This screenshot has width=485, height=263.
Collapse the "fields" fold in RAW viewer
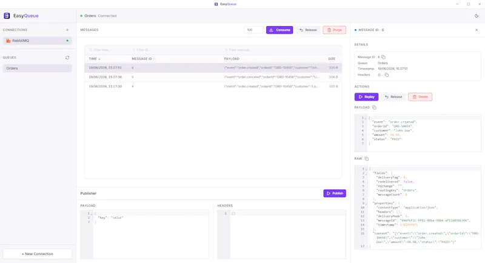coord(366,173)
